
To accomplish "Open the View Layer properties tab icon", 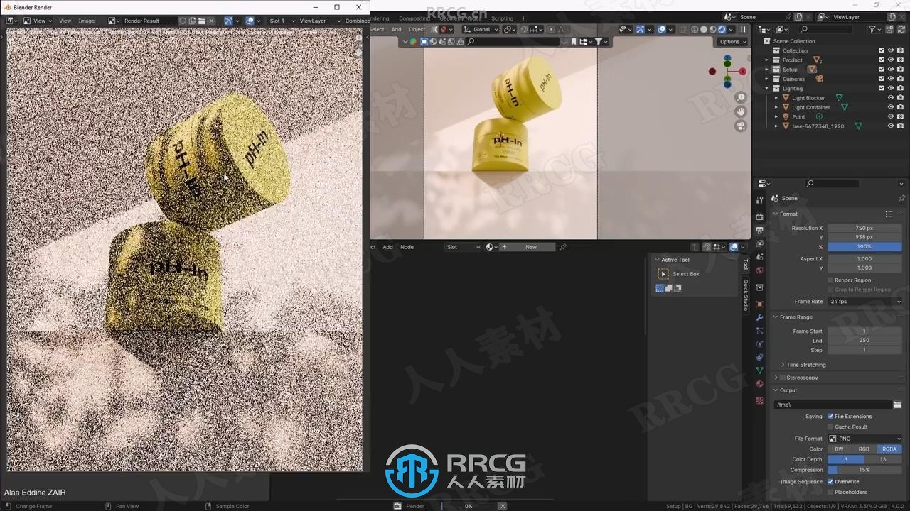I will coord(760,243).
